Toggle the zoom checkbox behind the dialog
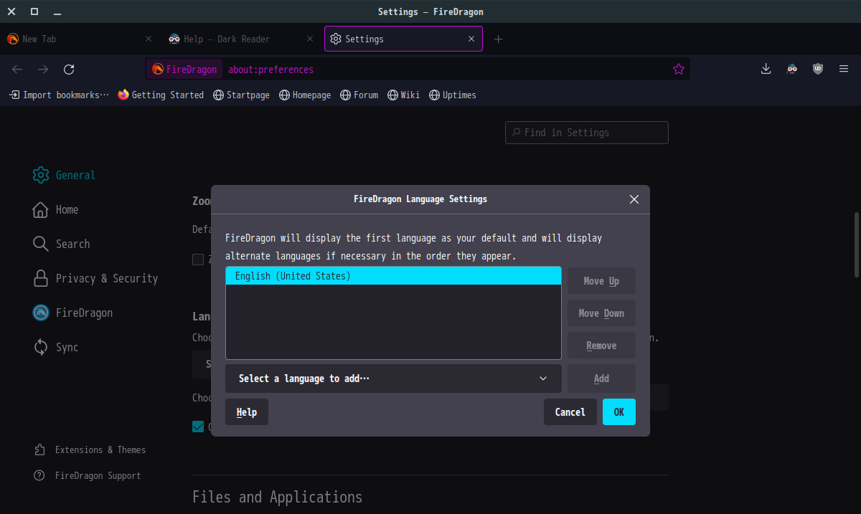 (x=198, y=260)
